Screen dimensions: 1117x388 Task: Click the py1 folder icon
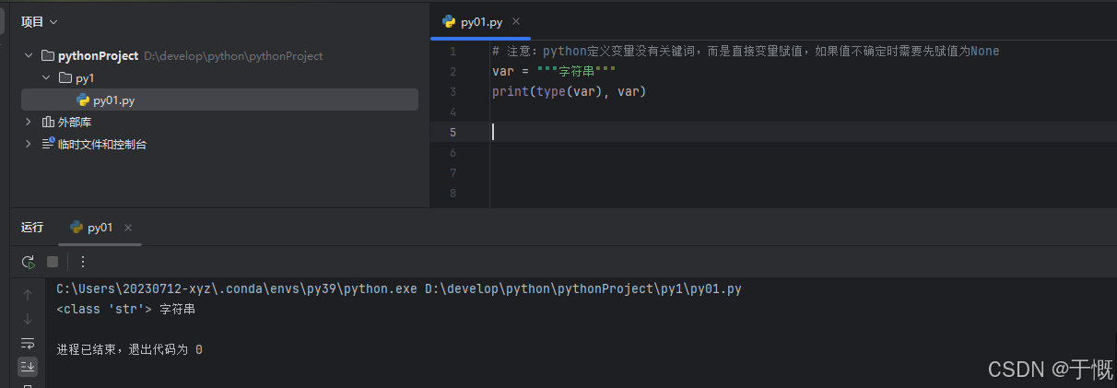[65, 78]
